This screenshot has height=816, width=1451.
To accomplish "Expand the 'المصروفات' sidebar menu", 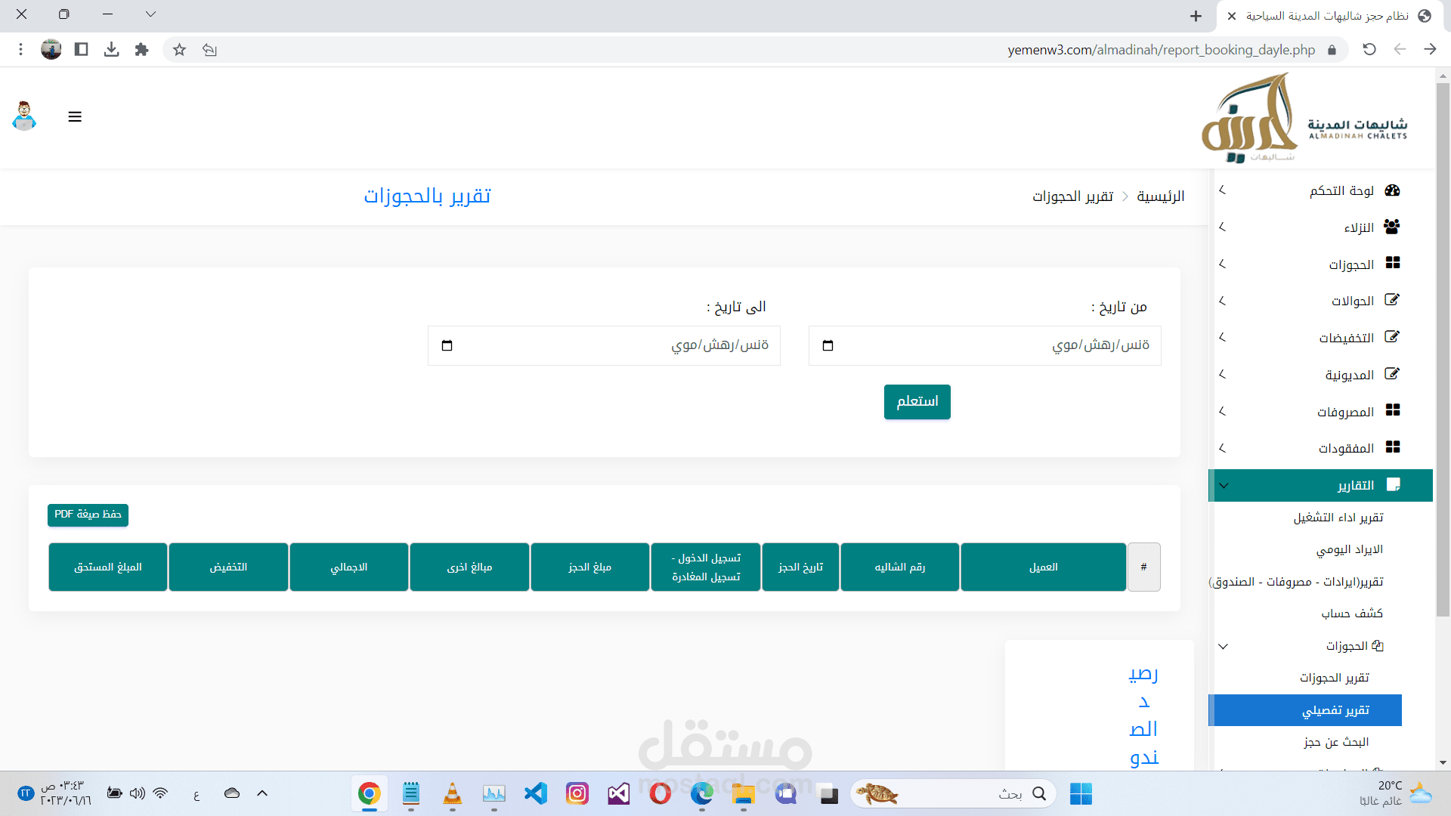I will (1344, 412).
